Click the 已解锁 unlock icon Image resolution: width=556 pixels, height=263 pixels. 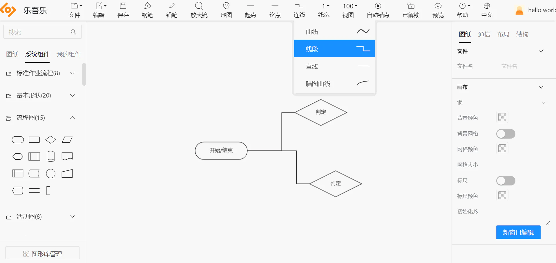pos(411,6)
